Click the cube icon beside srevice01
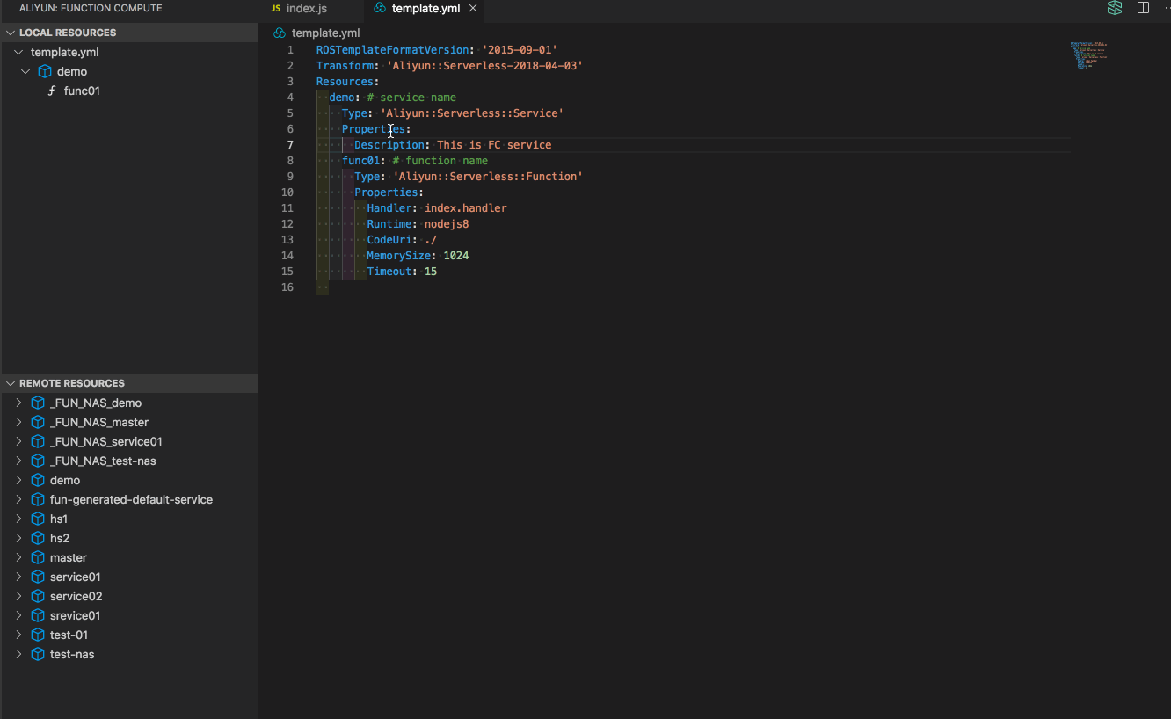 pos(38,615)
